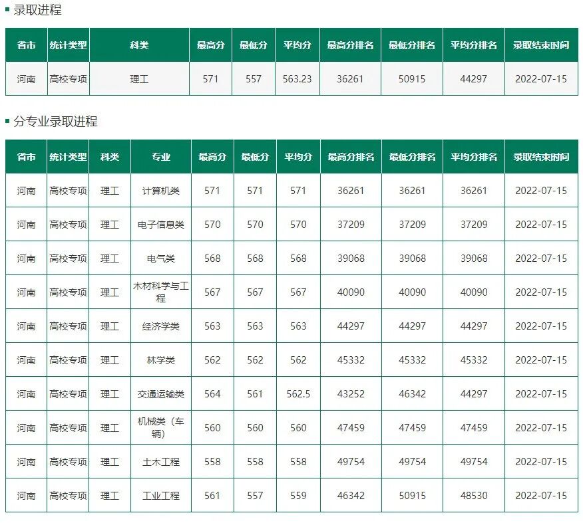Select 2022-07-15 in the 林学类 row
Viewport: 583px width, 523px height.
click(x=541, y=360)
